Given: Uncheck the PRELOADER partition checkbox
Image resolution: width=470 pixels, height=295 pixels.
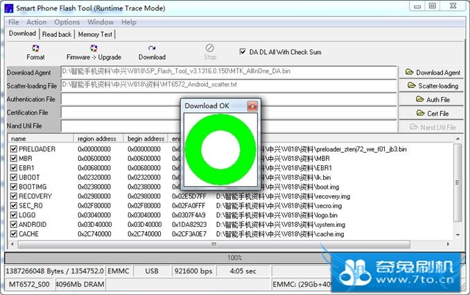Looking at the screenshot, I should [14, 149].
